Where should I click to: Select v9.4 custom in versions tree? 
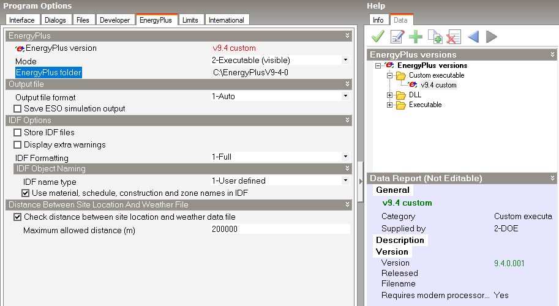(438, 85)
